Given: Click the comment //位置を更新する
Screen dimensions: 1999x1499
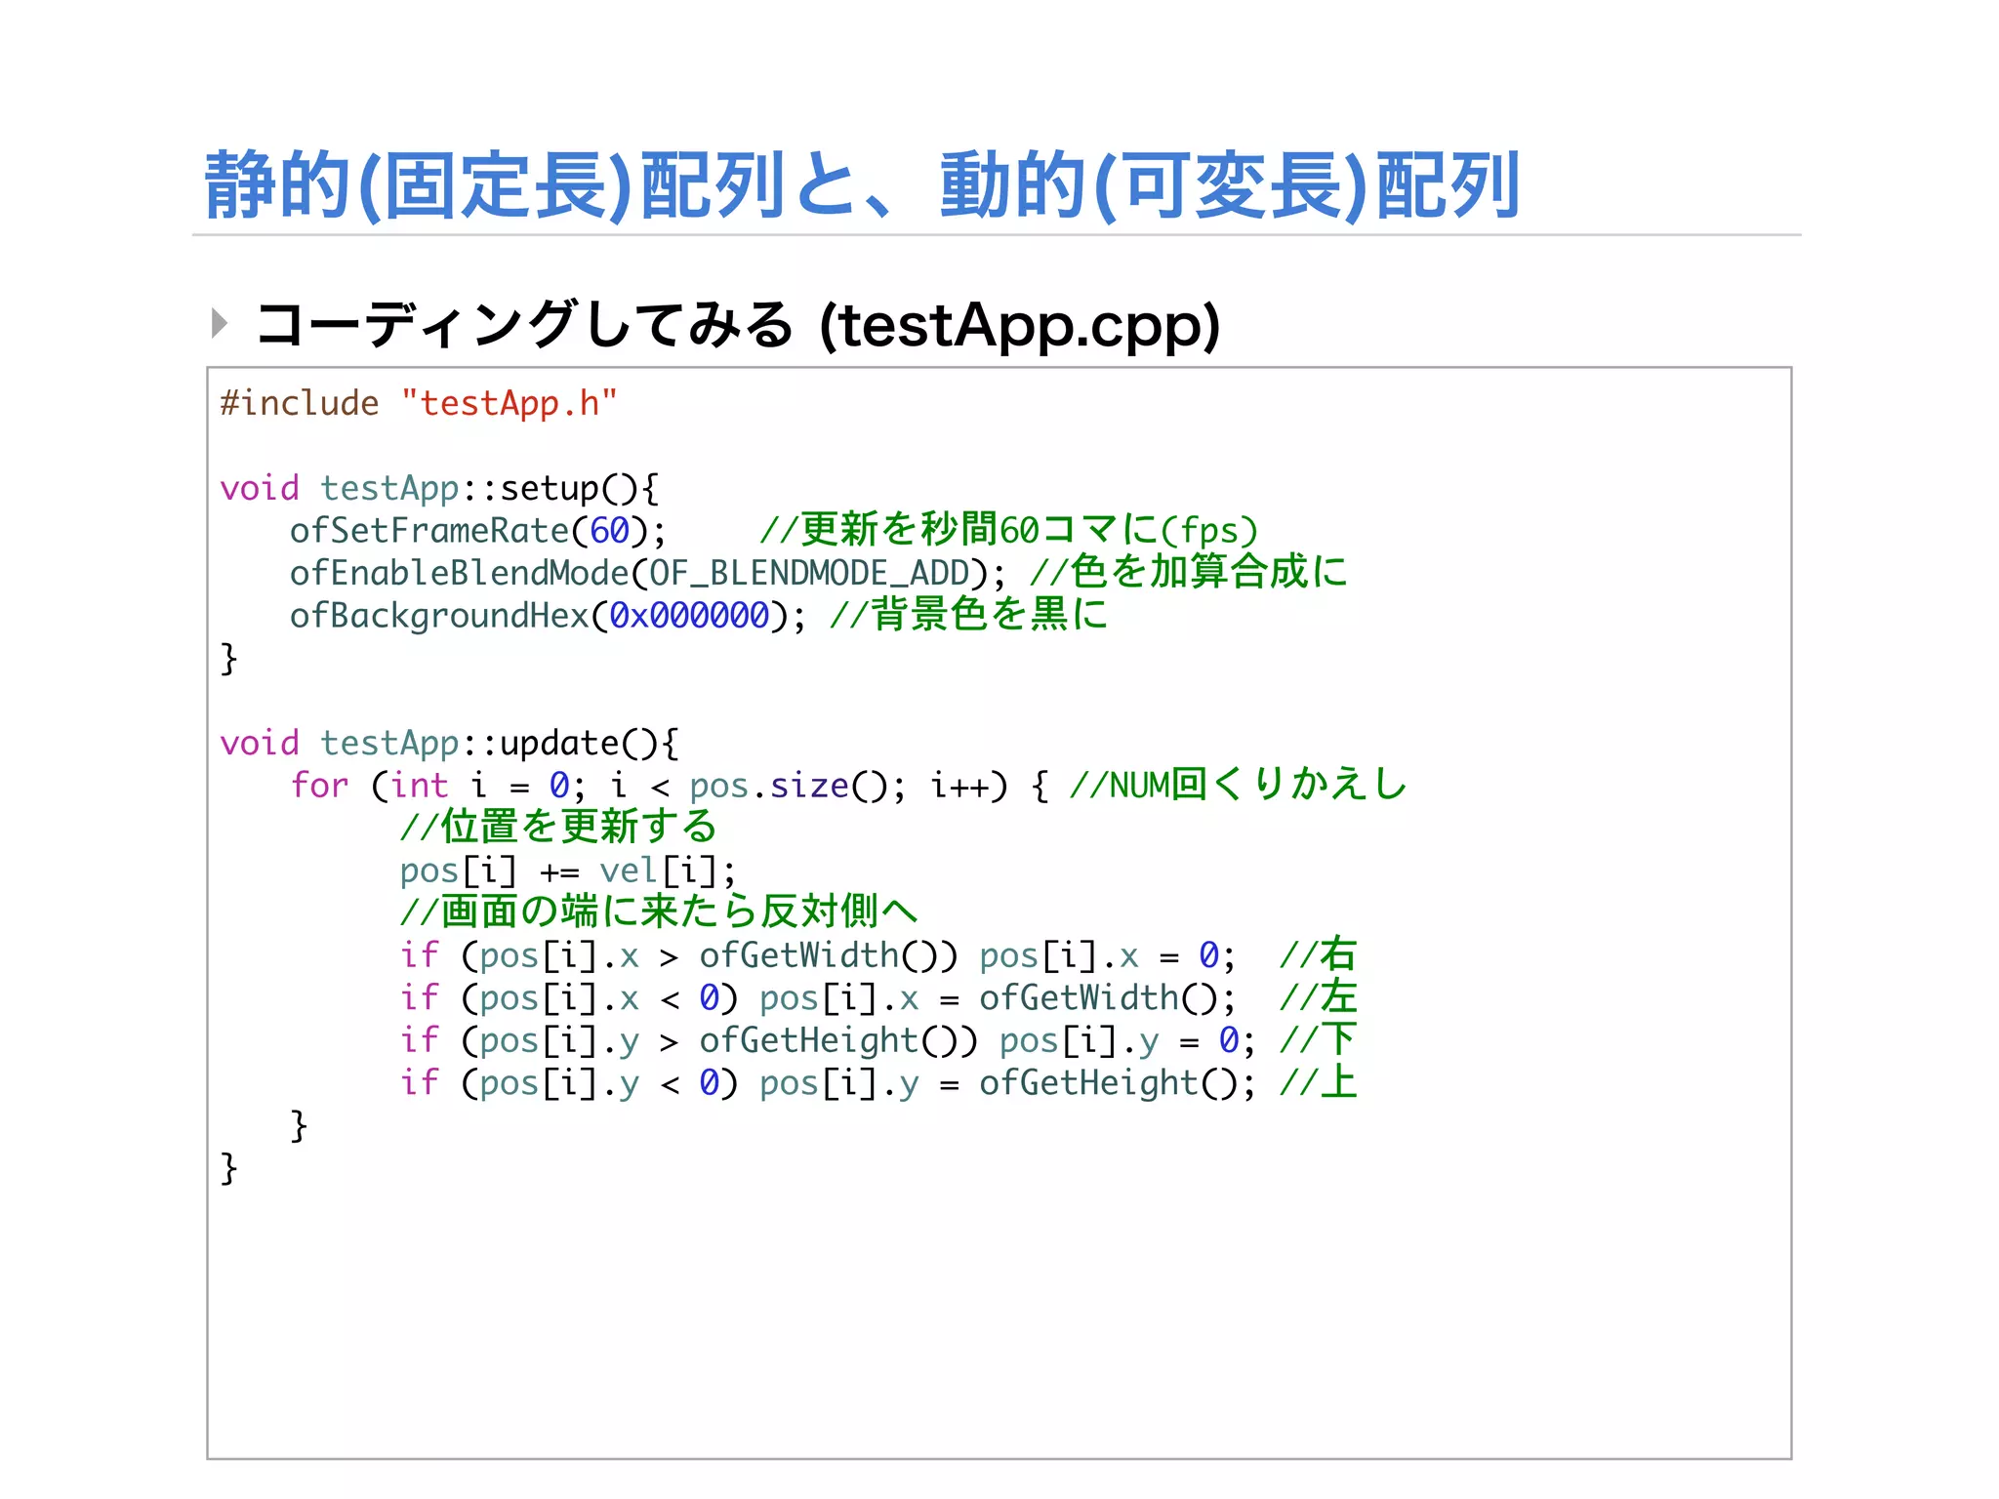Looking at the screenshot, I should [x=559, y=827].
